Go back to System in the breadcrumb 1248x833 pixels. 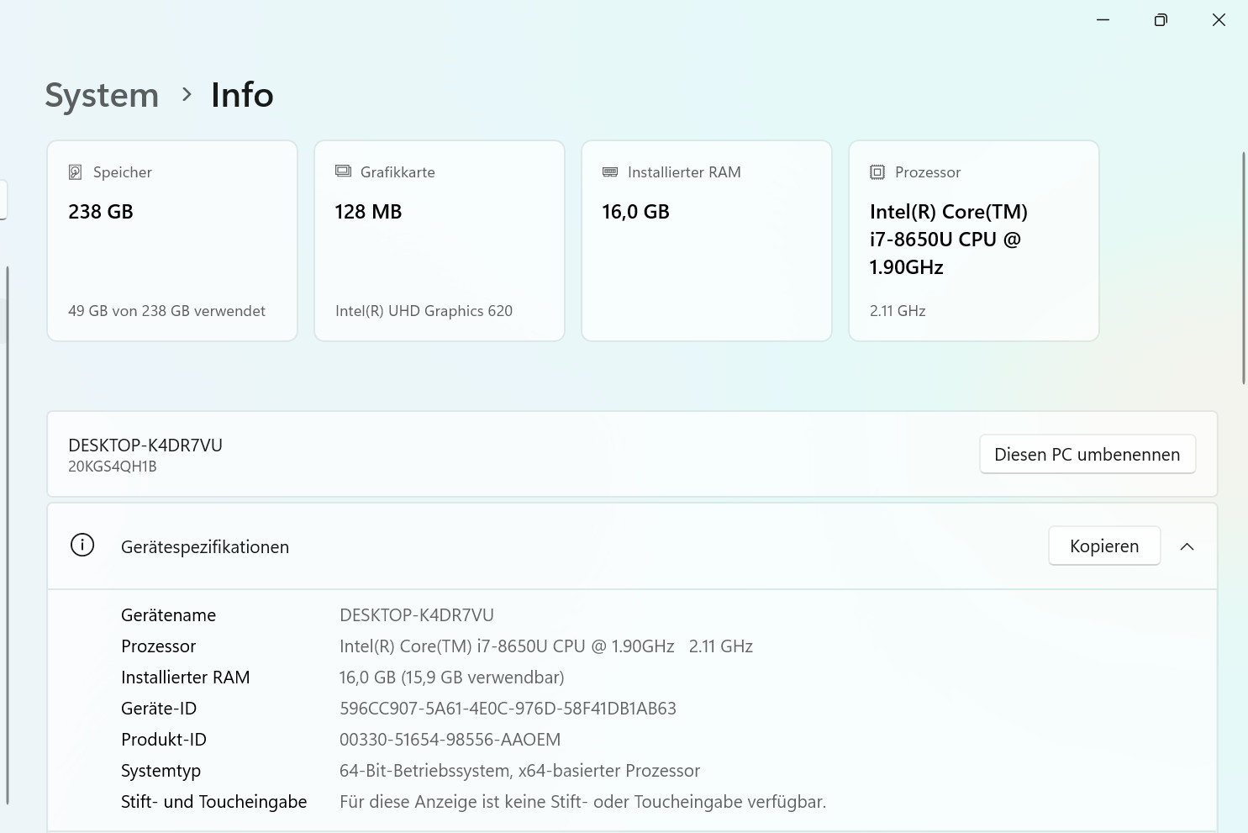click(102, 96)
